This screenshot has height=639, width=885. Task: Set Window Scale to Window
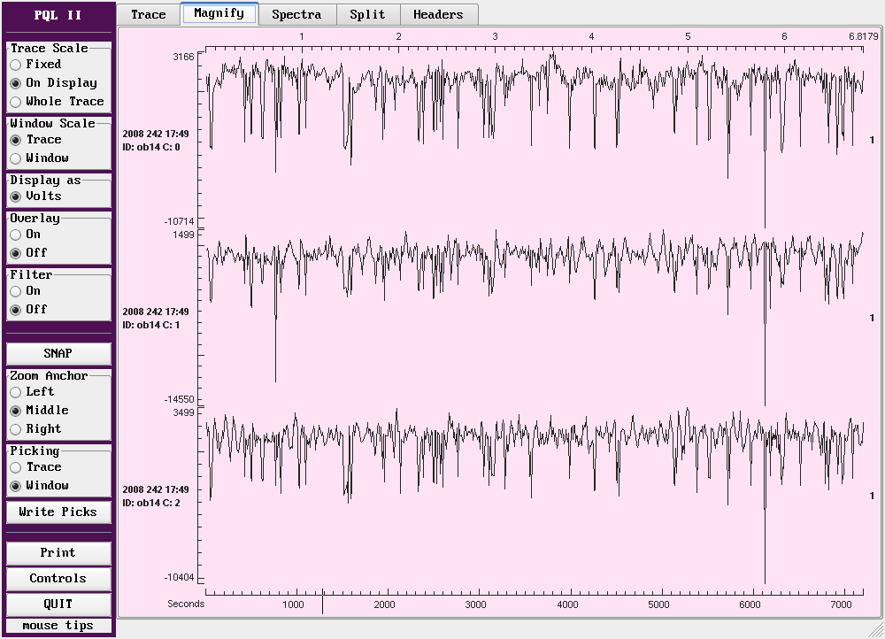tap(16, 158)
